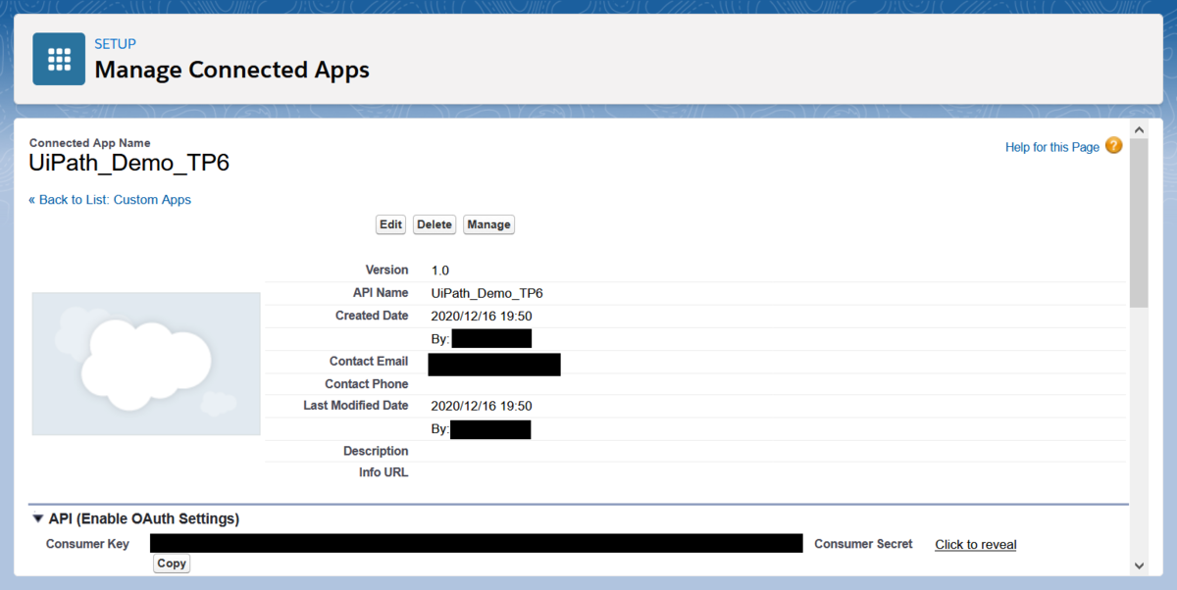Click the Consumer Secret label
This screenshot has height=590, width=1177.
click(x=863, y=544)
